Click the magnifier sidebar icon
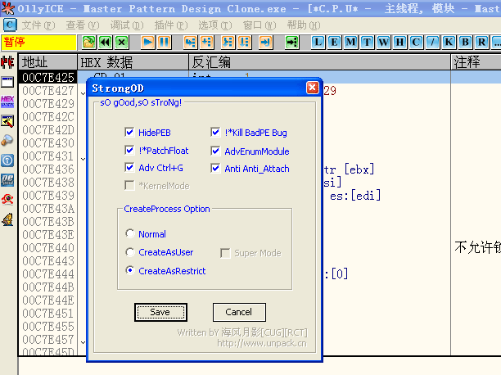Image resolution: width=501 pixels, height=375 pixels. [x=7, y=140]
